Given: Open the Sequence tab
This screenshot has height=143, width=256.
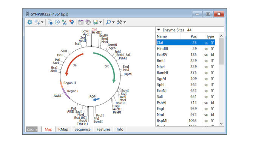Looking at the screenshot, I should pos(82,129).
